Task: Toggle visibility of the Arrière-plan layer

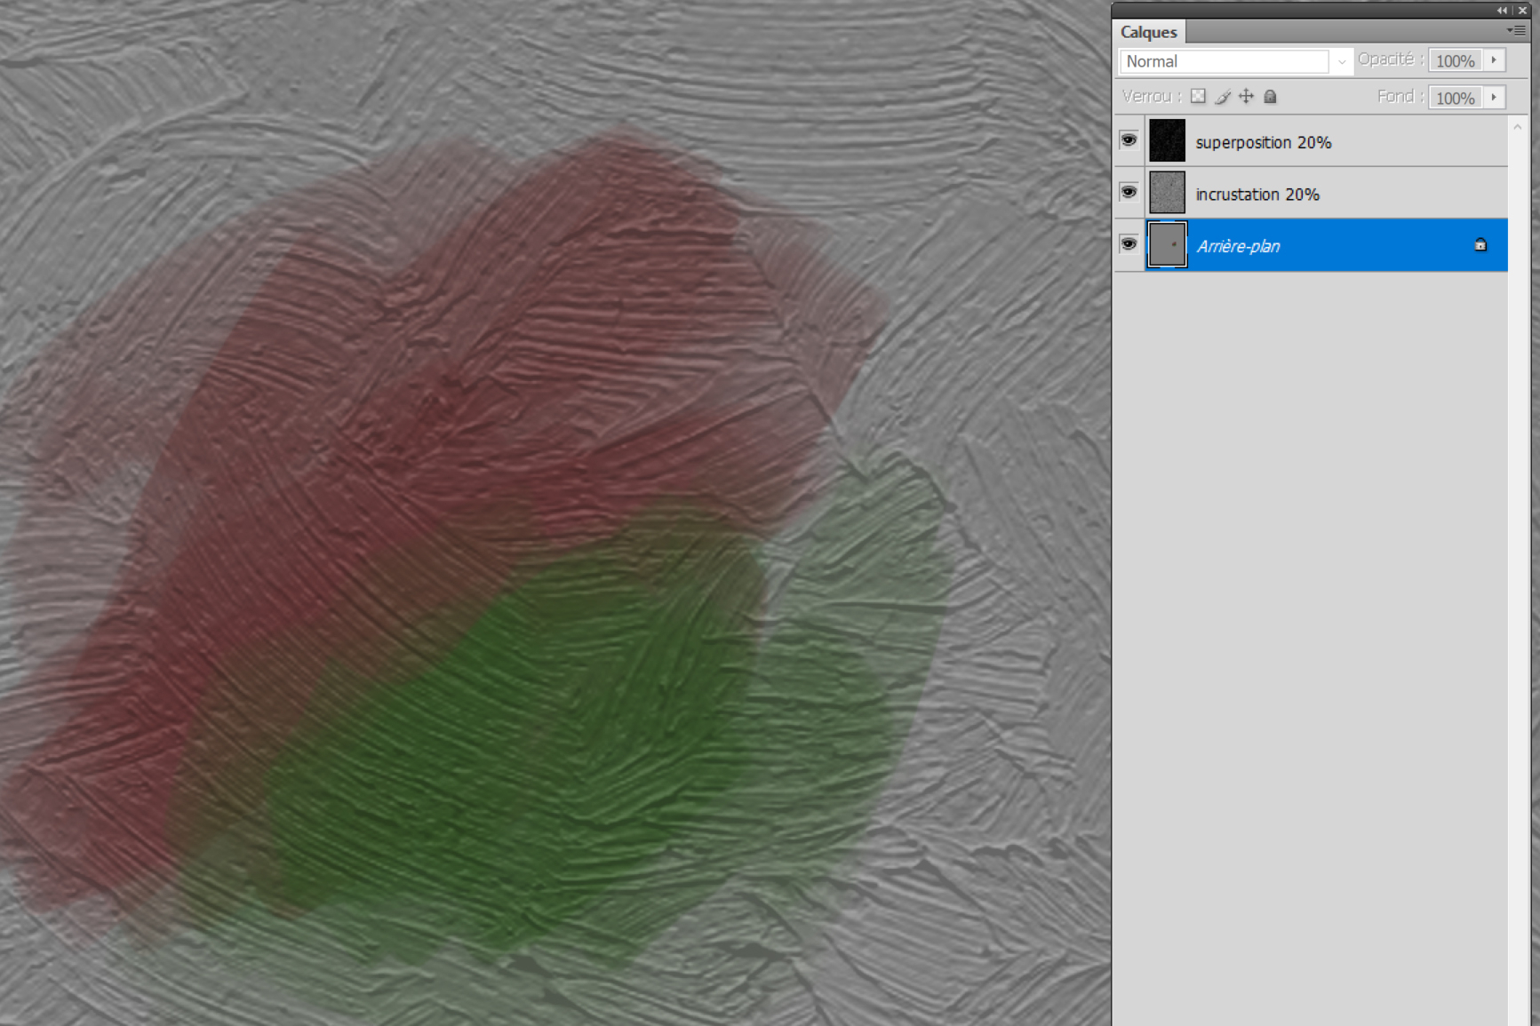Action: pos(1129,243)
